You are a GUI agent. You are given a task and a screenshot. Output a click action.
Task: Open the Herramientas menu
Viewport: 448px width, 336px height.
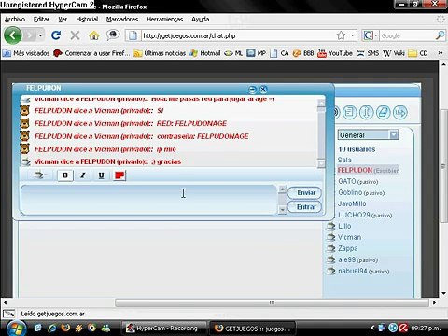(x=164, y=20)
